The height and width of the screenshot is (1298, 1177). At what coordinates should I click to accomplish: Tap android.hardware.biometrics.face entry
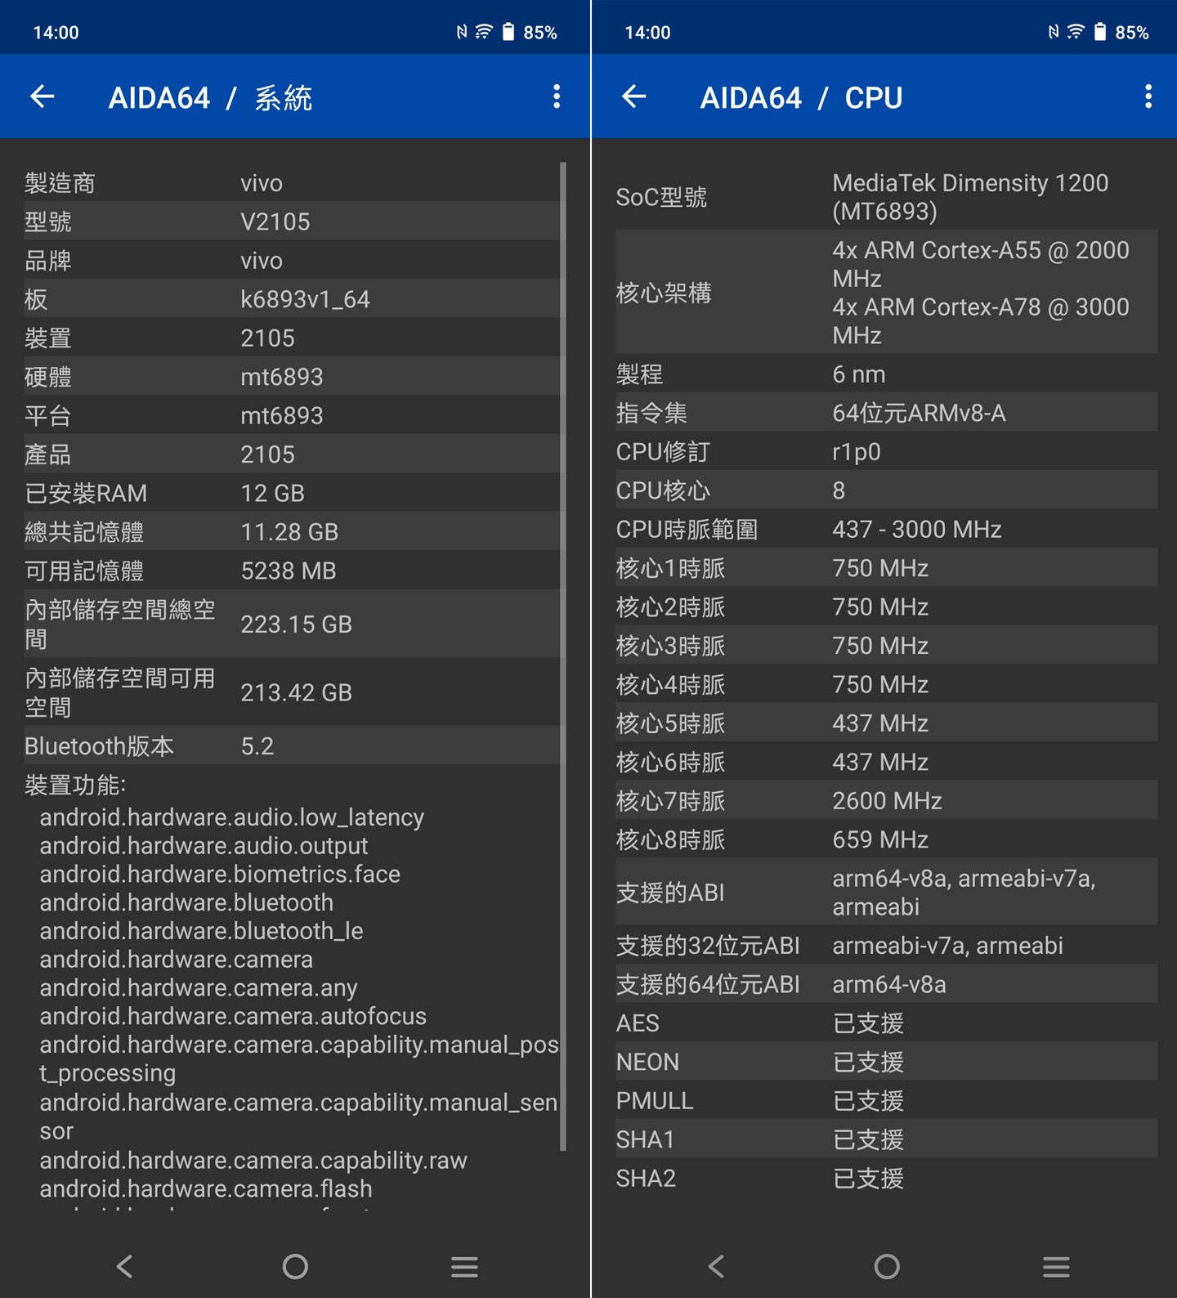[x=220, y=874]
